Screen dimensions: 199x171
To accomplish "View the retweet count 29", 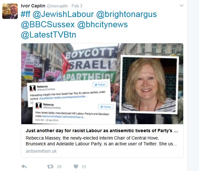I will tap(59, 167).
